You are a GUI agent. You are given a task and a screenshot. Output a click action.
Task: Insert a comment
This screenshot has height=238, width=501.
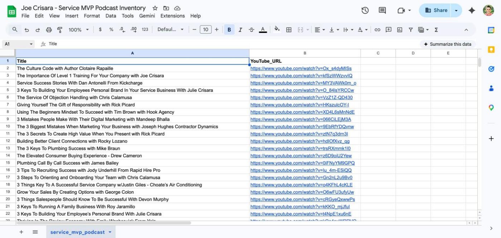tap(388, 29)
